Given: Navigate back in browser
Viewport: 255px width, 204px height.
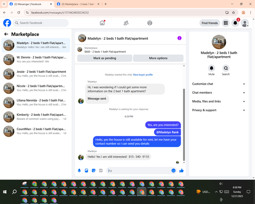Looking at the screenshot, I should pos(5,12).
